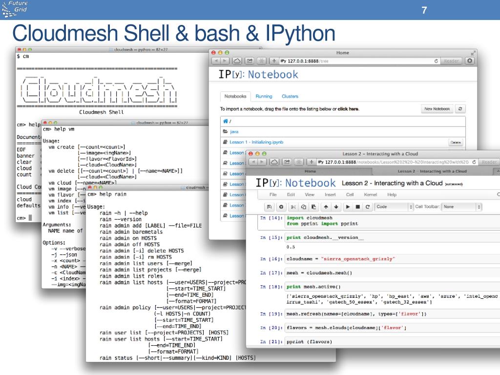Viewport: 500px width, 375px height.
Task: Open the Help menu in Lesson 2 notebook
Action: tap(392, 194)
